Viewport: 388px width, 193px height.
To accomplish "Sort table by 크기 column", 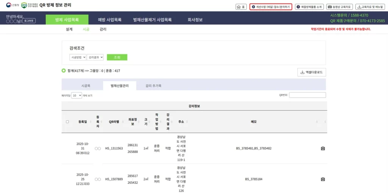I will [x=146, y=122].
